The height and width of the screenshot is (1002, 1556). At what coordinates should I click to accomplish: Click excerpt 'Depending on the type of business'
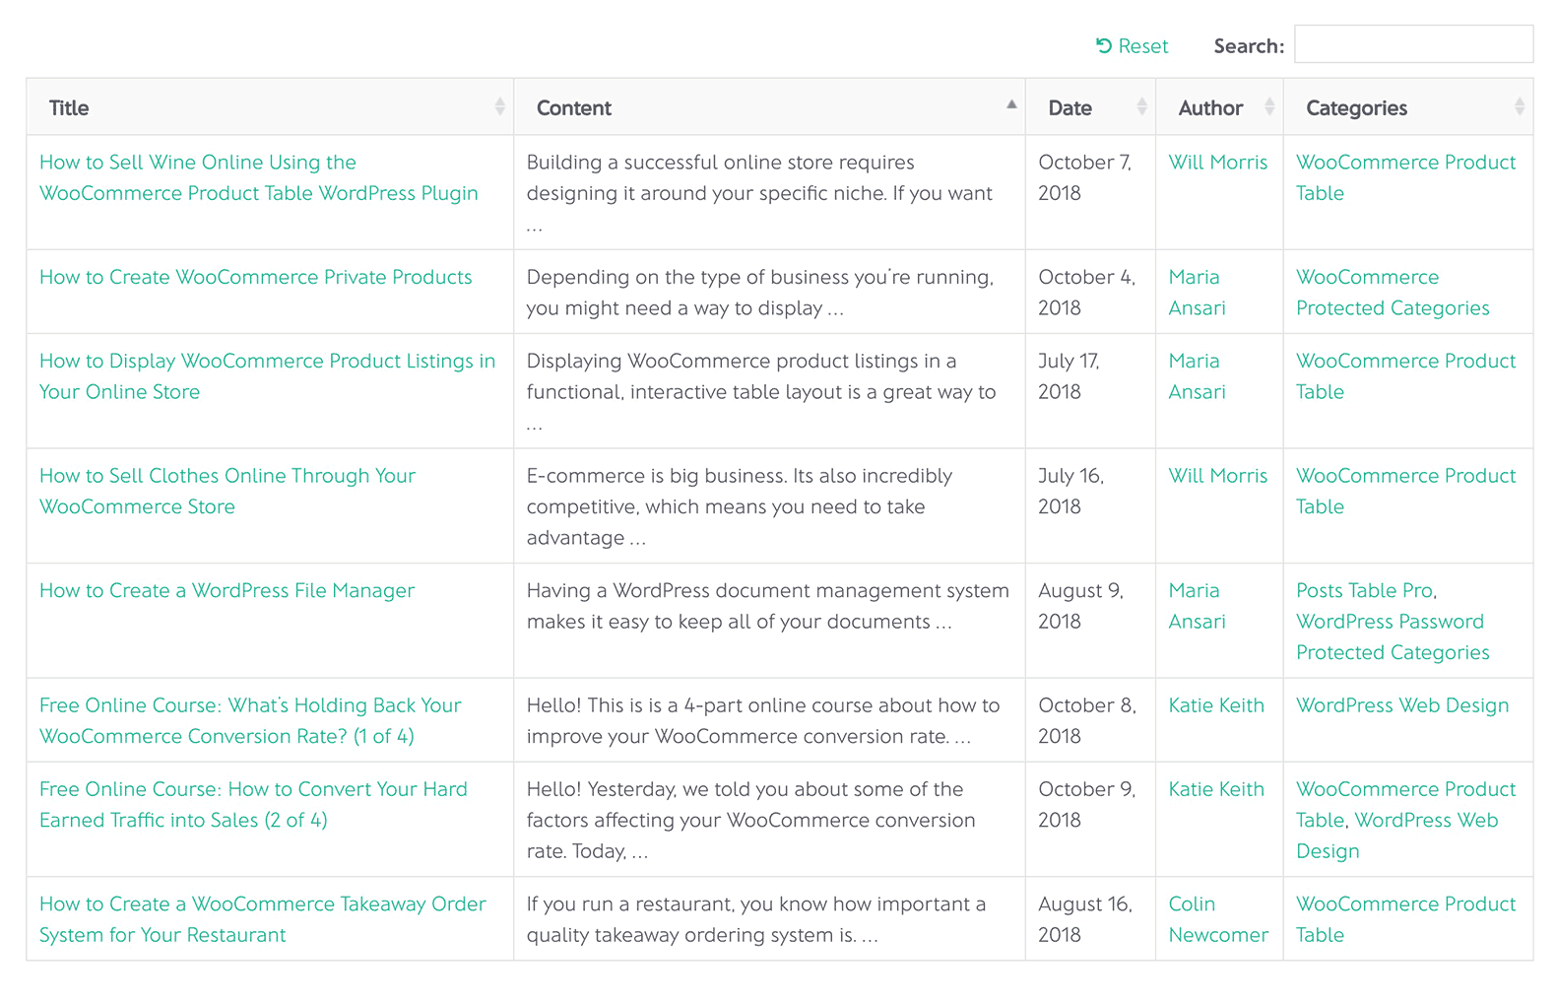coord(759,293)
